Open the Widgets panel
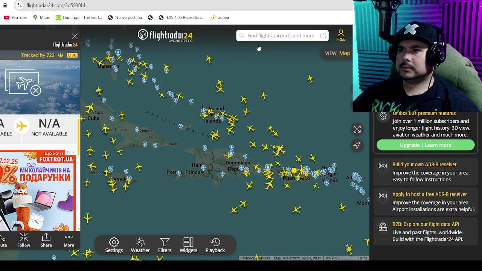This screenshot has width=482, height=271. coord(188,242)
